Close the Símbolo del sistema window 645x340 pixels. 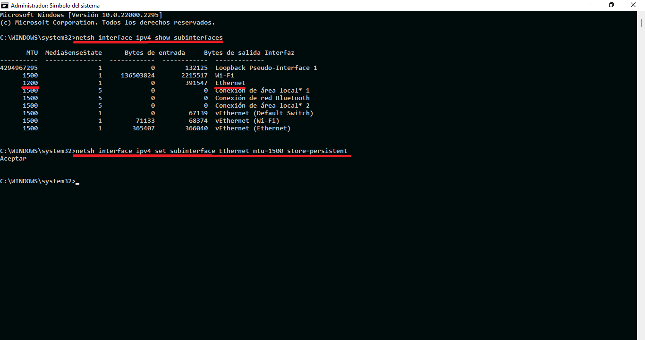point(634,5)
